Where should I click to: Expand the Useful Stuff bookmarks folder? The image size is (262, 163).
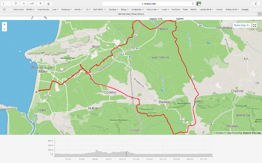point(206,9)
